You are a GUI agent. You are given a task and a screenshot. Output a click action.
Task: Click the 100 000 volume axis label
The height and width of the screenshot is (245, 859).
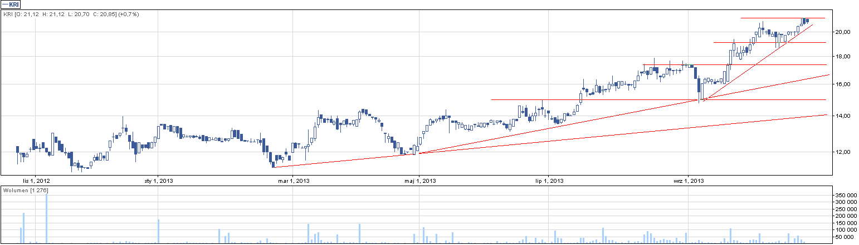tap(846, 230)
